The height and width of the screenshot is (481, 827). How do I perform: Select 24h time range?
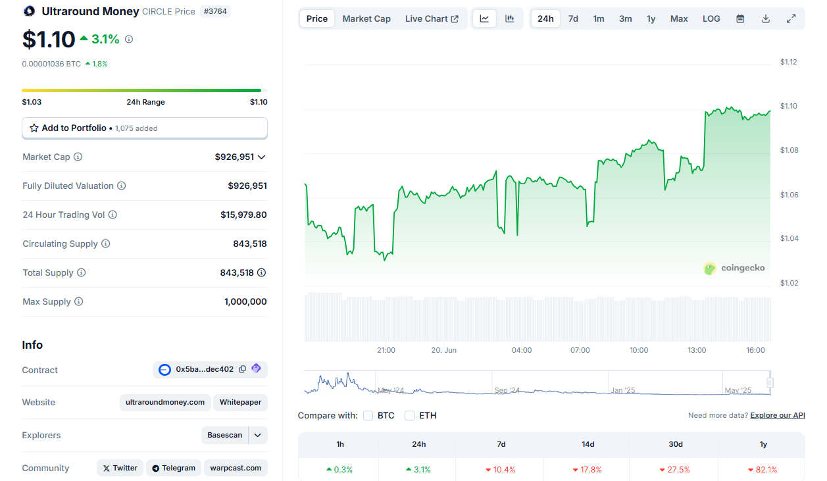[545, 18]
